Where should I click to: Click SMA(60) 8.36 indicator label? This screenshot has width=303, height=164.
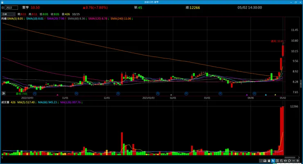77,19
